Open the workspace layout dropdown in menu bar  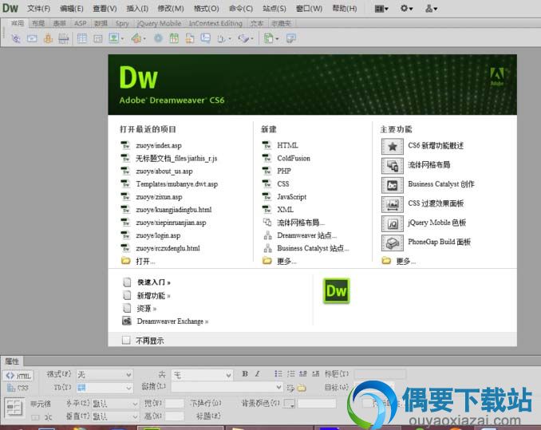click(381, 8)
